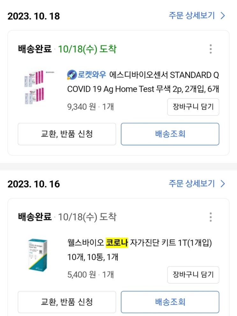The width and height of the screenshot is (237, 316).
Task: Click the 2023. 10. 16 order date header
Action: (33, 184)
